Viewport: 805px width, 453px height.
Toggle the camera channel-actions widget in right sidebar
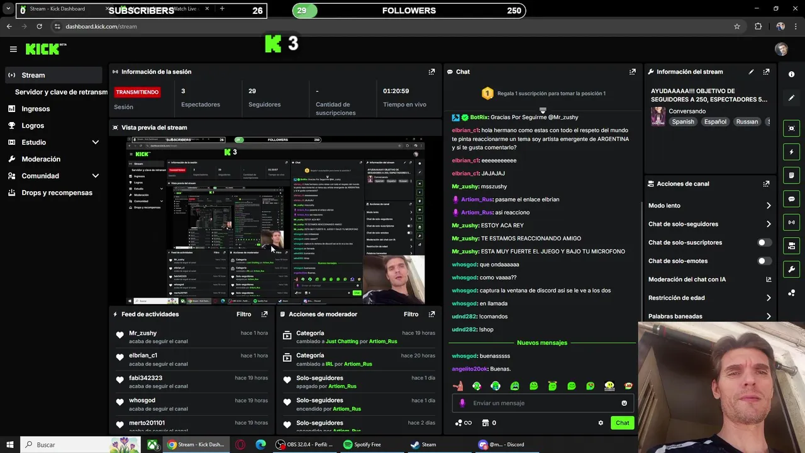click(791, 245)
